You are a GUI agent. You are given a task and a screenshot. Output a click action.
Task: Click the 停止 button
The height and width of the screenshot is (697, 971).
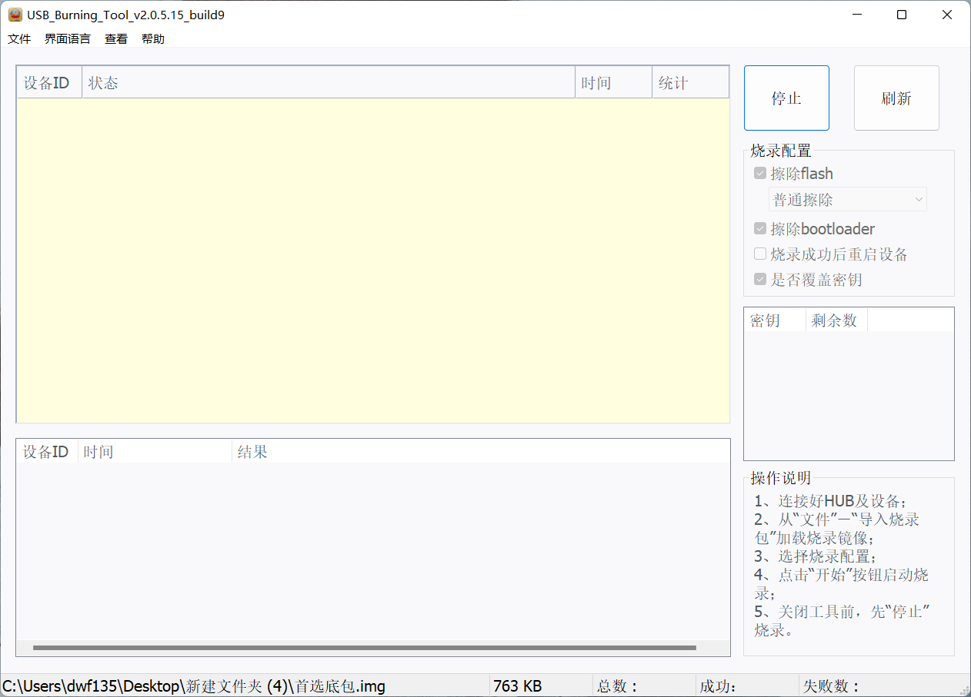click(786, 98)
